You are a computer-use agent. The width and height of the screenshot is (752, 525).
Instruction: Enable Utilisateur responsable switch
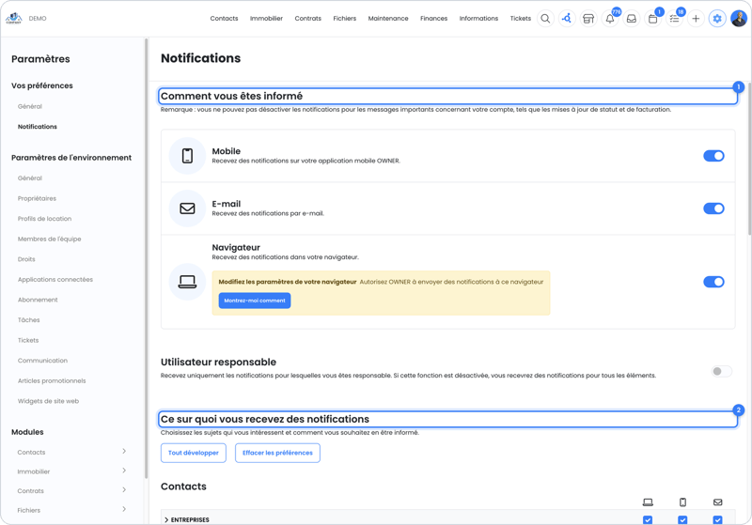[721, 371]
